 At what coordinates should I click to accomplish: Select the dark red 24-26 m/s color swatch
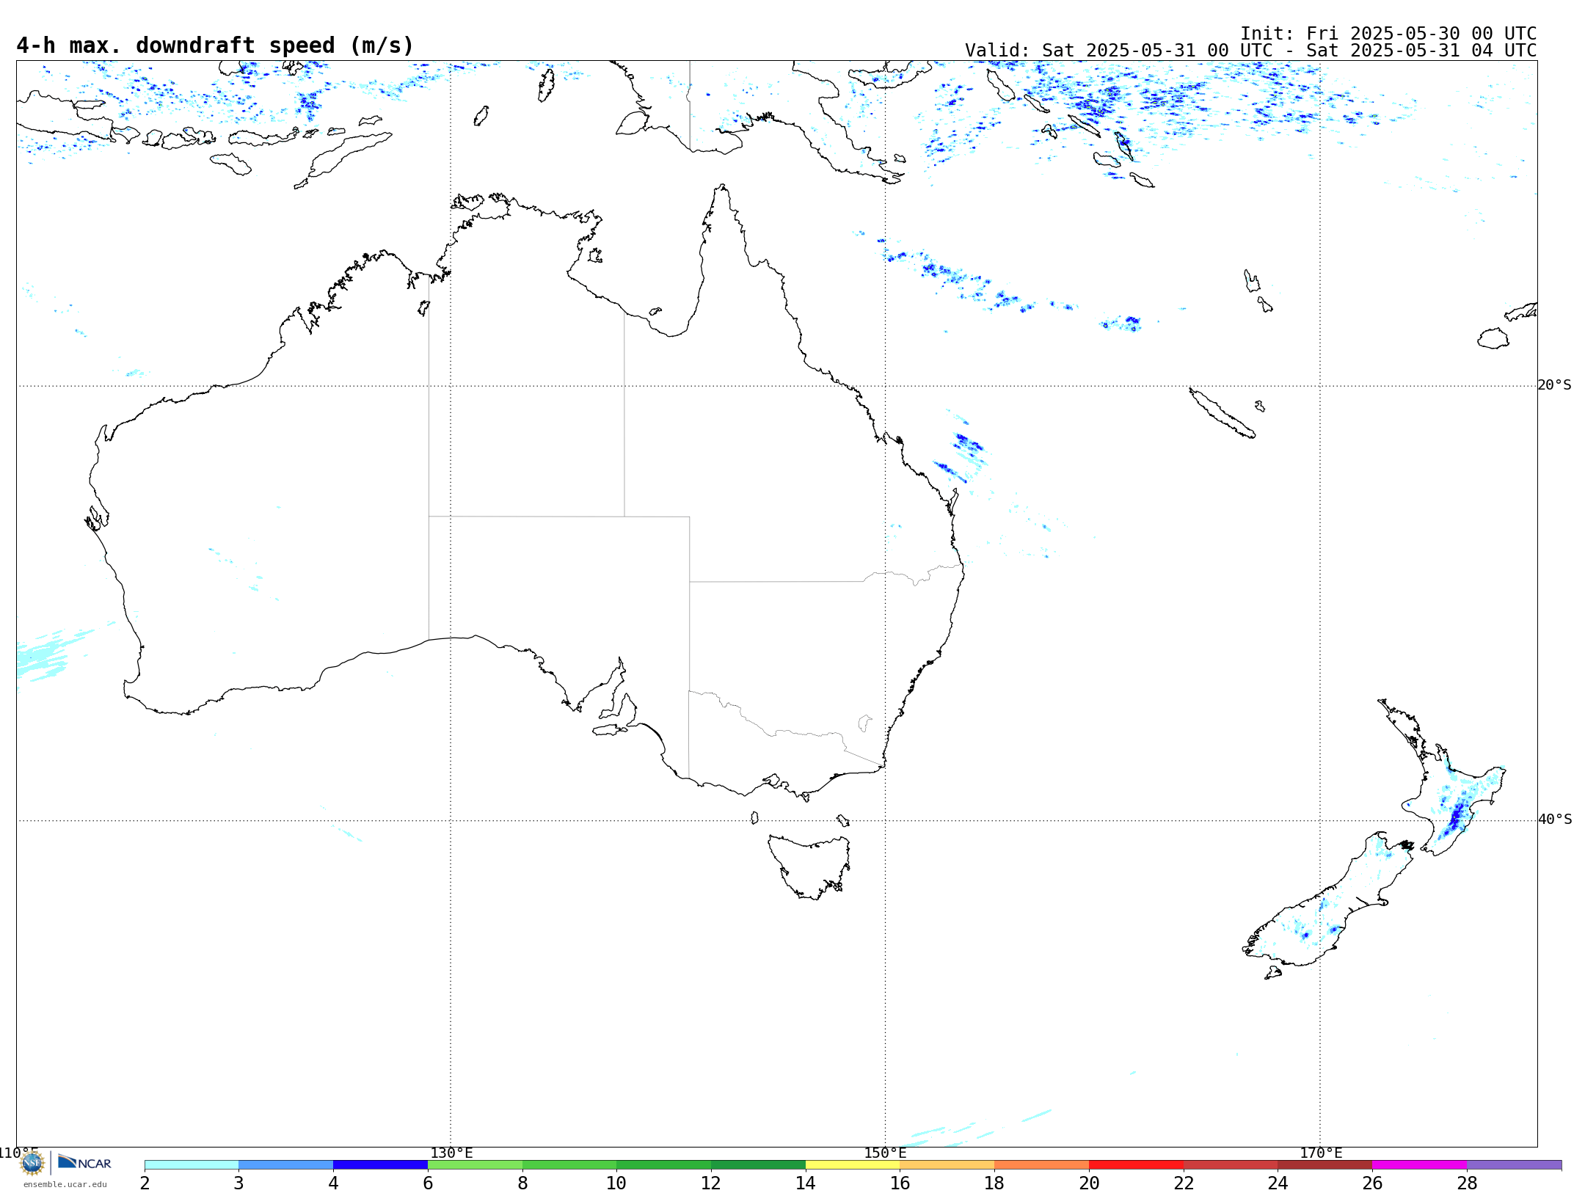(x=1325, y=1165)
